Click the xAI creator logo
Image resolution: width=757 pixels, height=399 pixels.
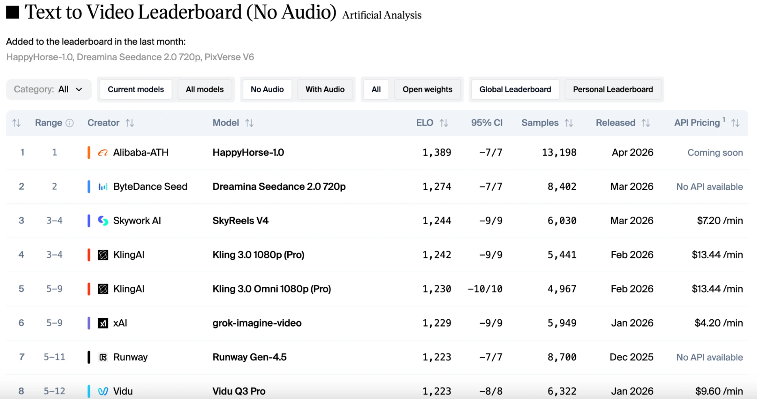[x=103, y=323]
